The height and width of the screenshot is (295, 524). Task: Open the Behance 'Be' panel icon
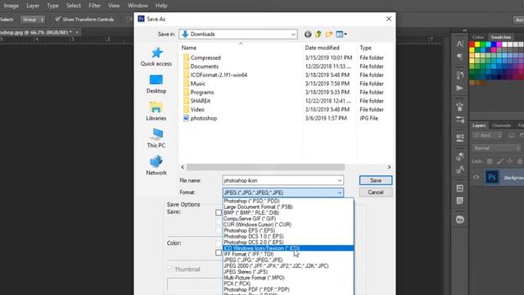[460, 220]
